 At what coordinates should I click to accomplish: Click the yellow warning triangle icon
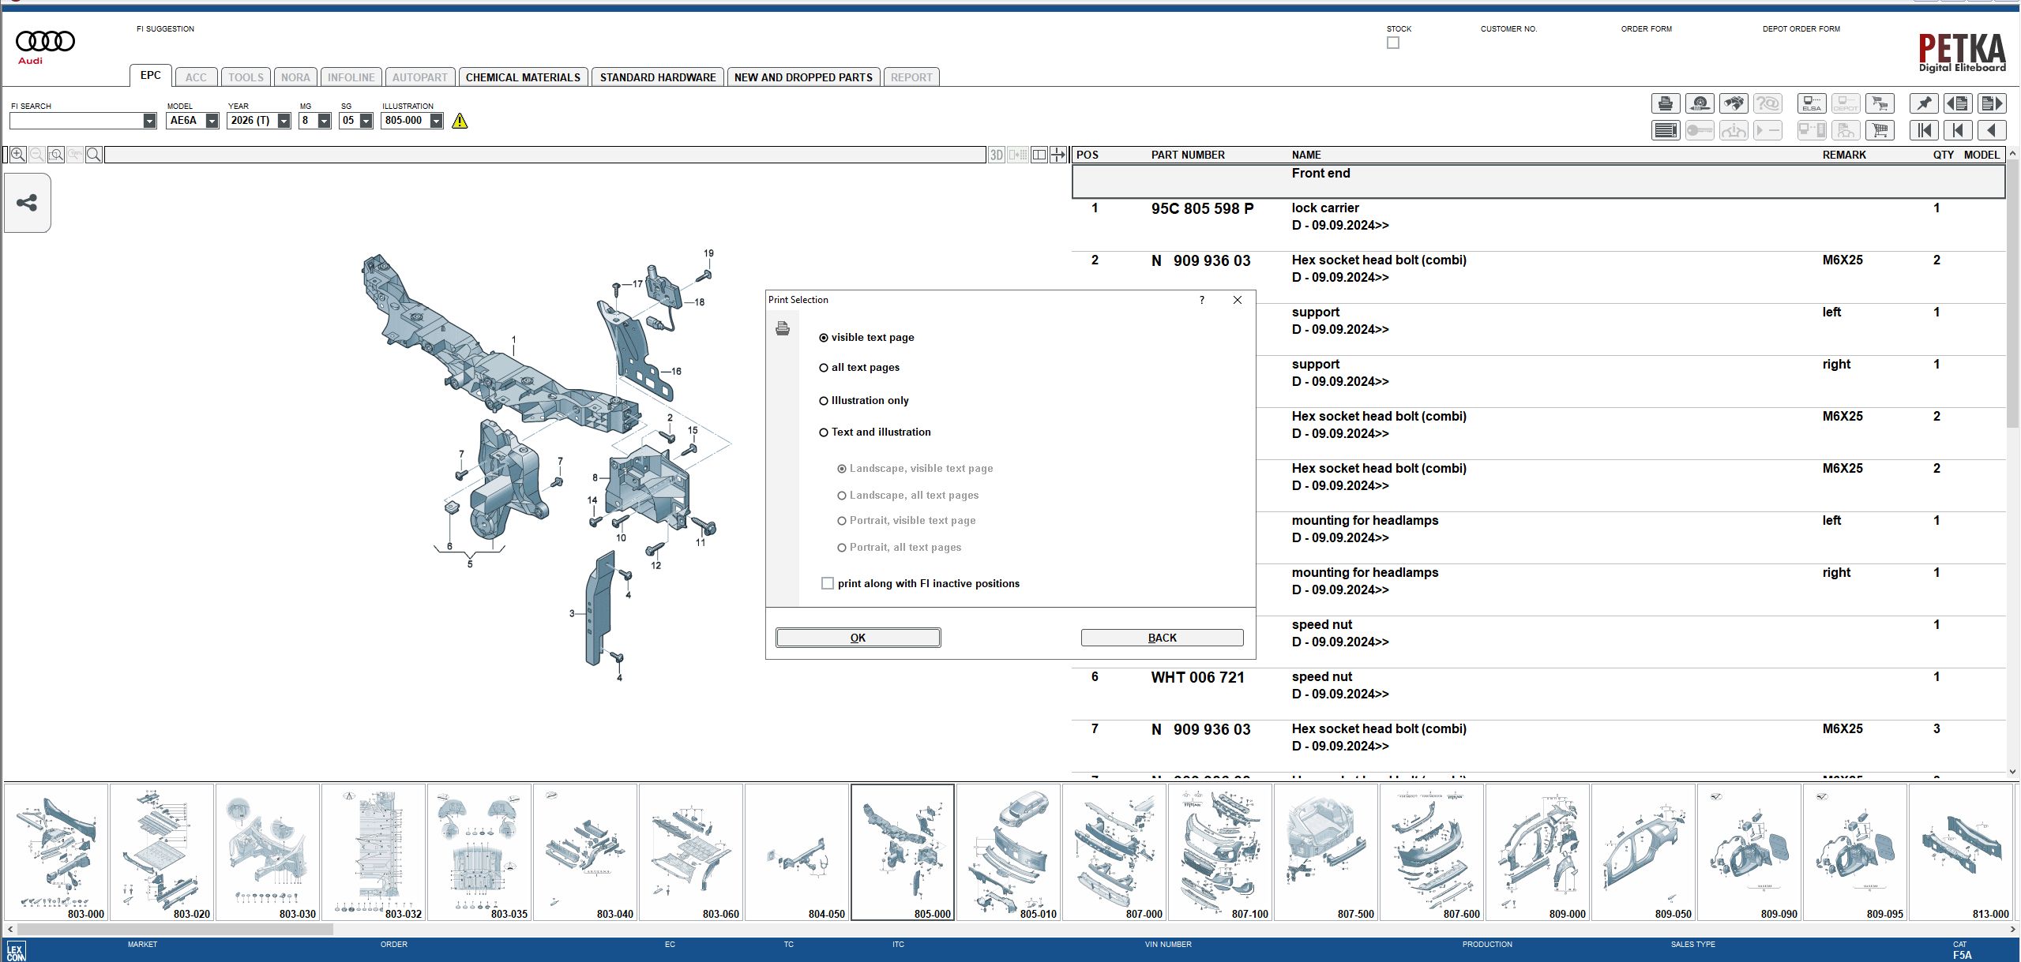point(460,121)
